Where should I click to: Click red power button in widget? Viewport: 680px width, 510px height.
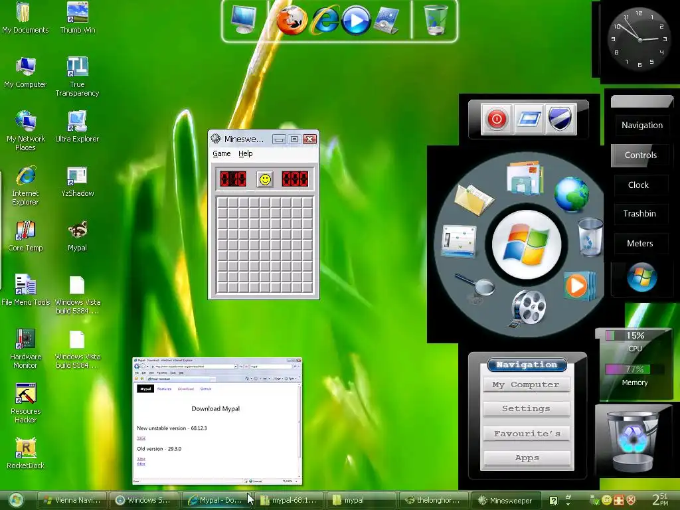pyautogui.click(x=497, y=118)
